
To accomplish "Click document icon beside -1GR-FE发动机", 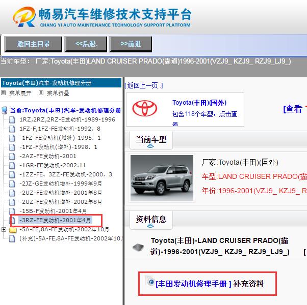I will coord(12,166).
